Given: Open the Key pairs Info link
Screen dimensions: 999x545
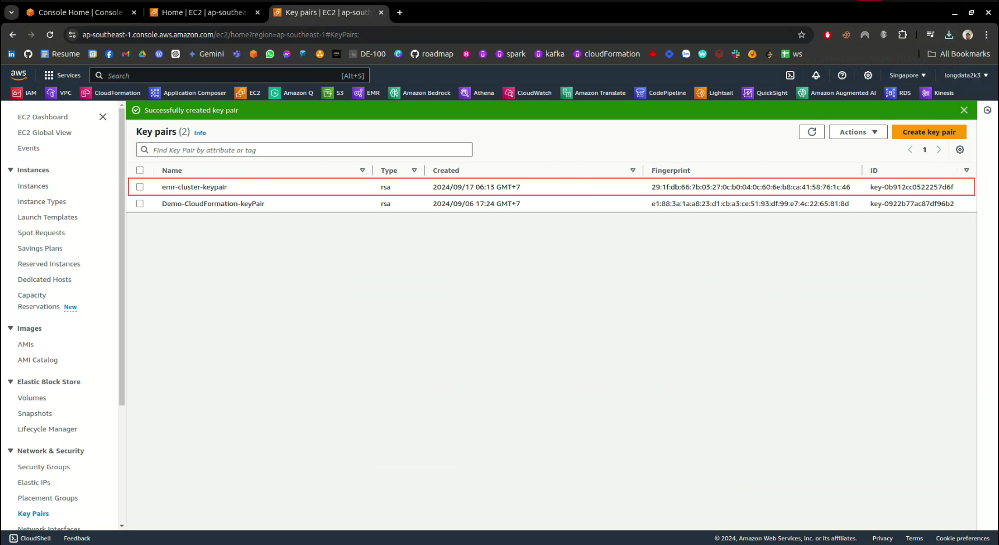Looking at the screenshot, I should click(x=200, y=133).
